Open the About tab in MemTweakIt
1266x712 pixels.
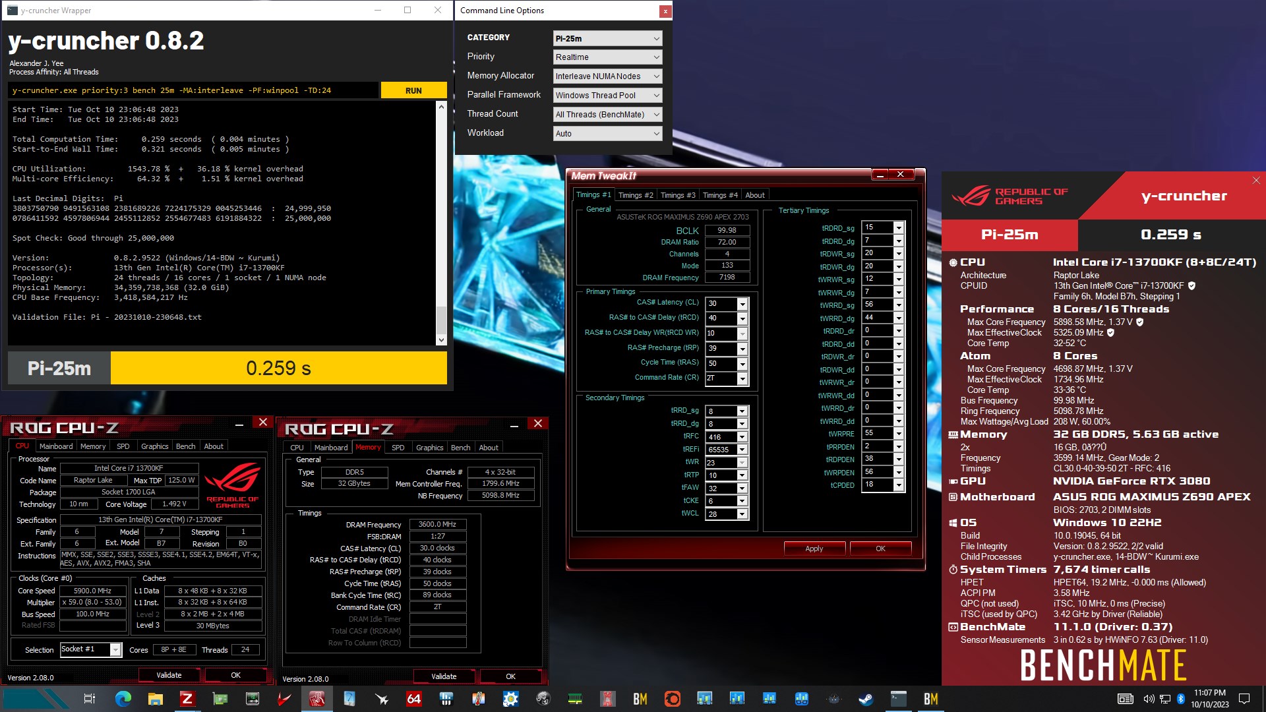coord(755,195)
